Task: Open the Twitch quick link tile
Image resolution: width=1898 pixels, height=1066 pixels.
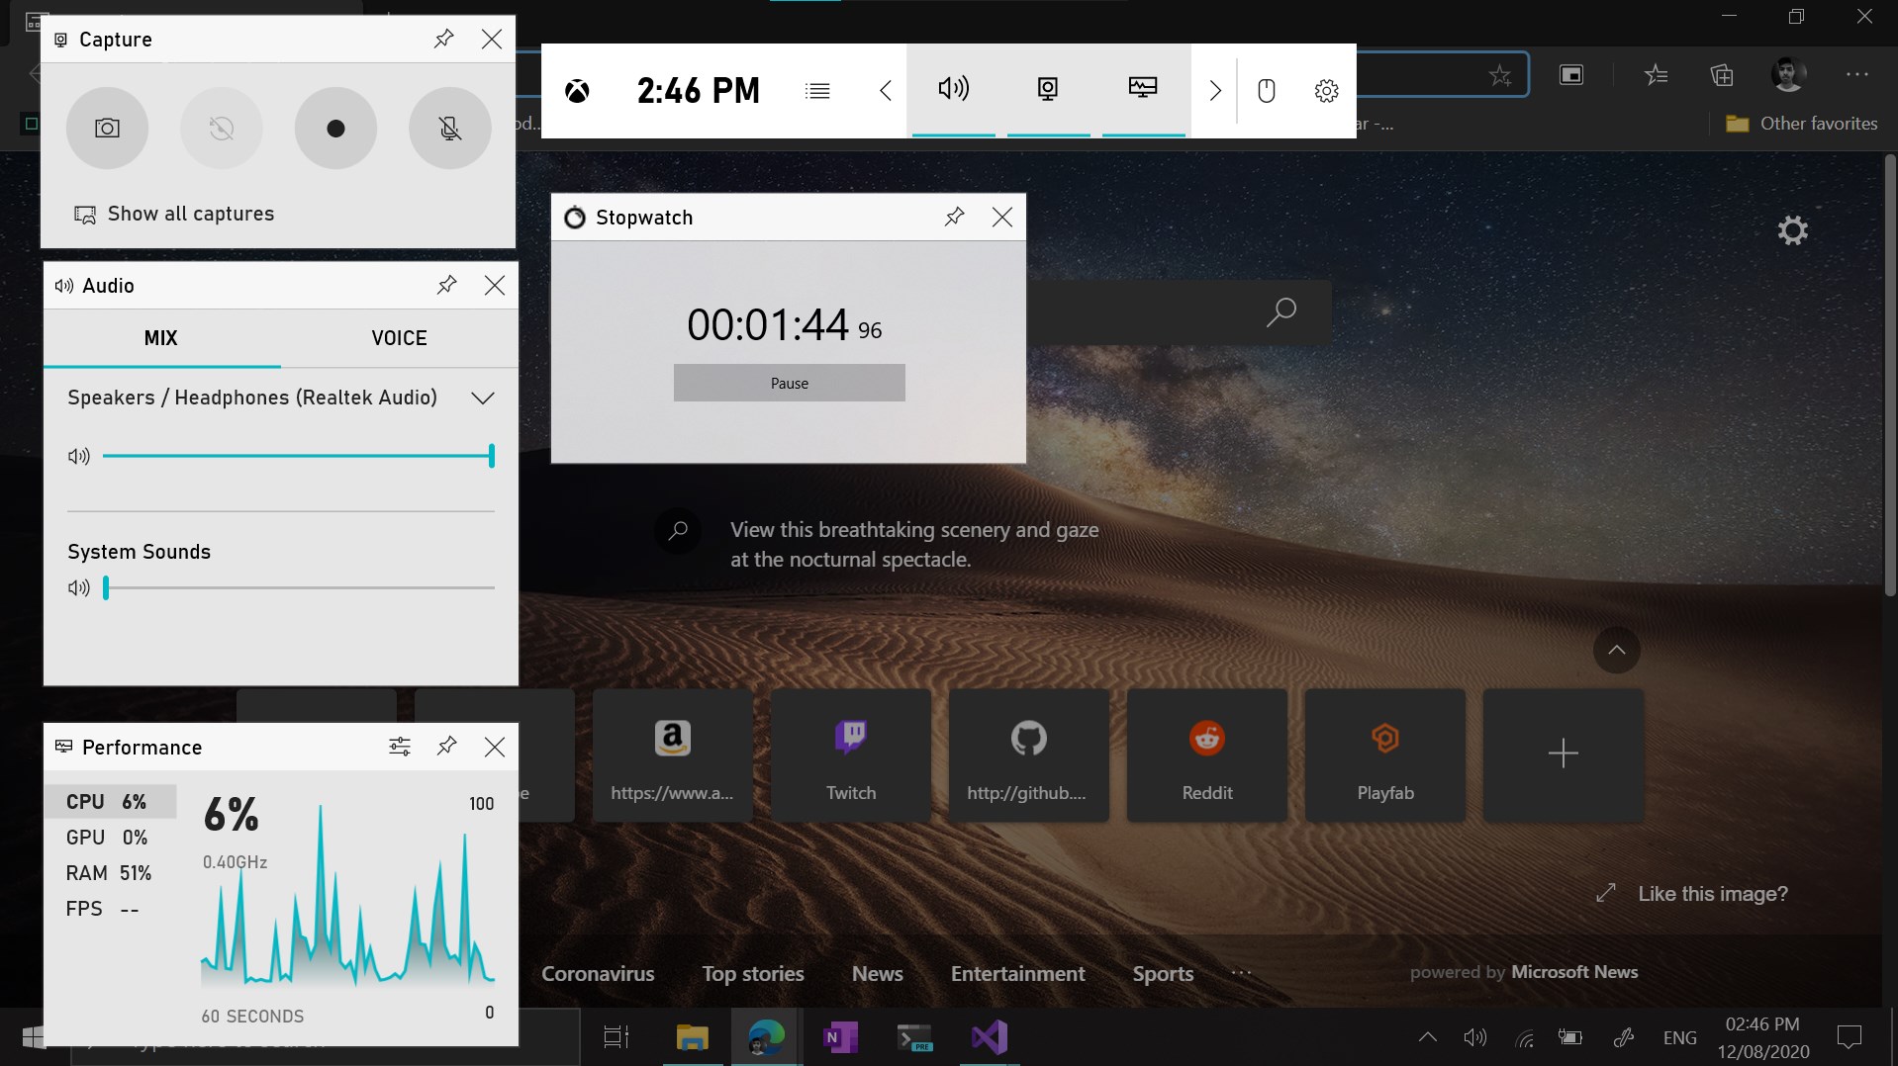Action: [x=851, y=755]
